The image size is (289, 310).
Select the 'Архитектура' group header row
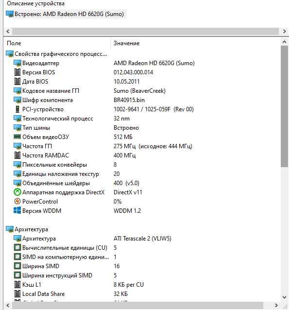click(x=27, y=229)
